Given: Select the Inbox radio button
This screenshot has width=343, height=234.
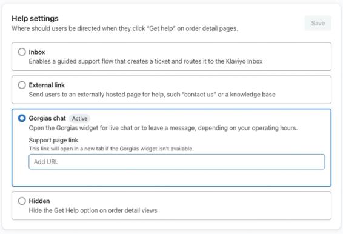Looking at the screenshot, I should click(22, 52).
